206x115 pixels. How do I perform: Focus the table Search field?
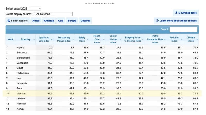pyautogui.click(x=183, y=29)
